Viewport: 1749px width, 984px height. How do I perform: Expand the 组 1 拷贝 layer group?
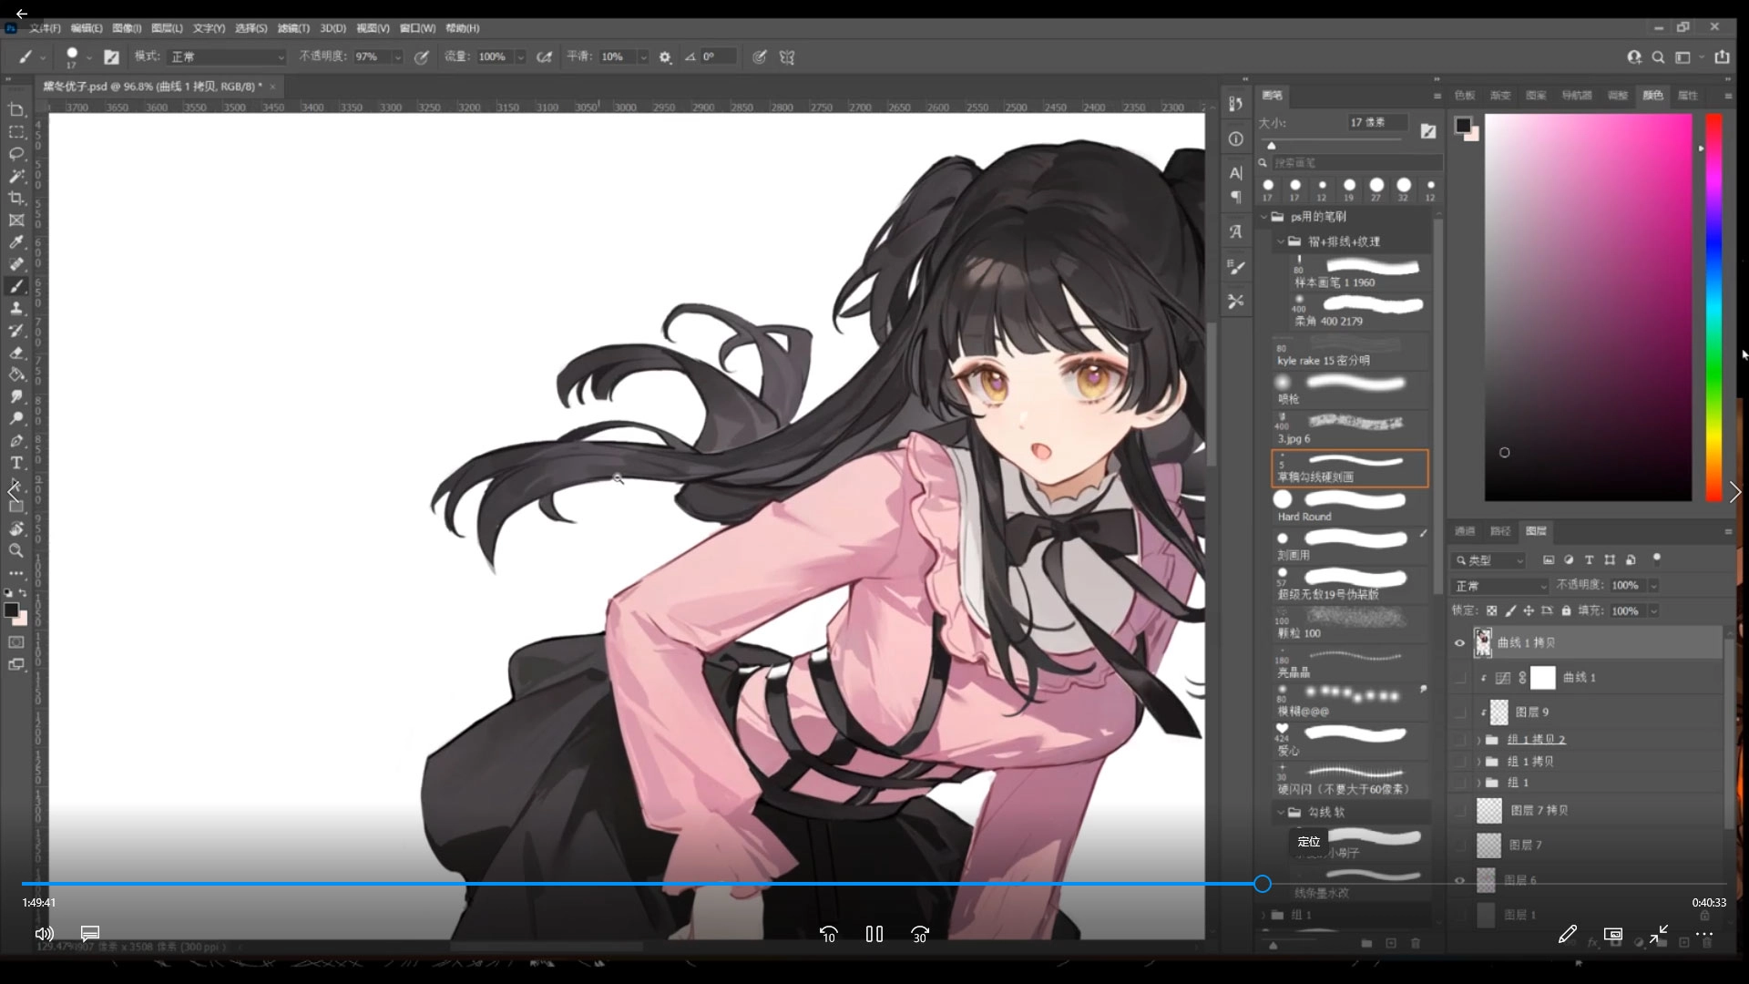click(1478, 762)
